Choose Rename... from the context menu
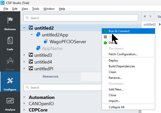The width and height of the screenshot is (161, 113). pyautogui.click(x=128, y=78)
